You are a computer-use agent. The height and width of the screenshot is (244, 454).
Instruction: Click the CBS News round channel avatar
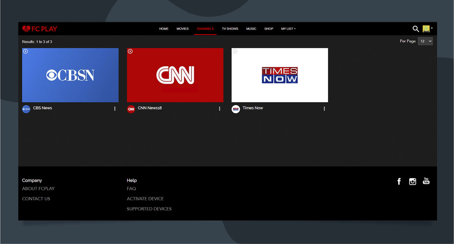pos(26,109)
